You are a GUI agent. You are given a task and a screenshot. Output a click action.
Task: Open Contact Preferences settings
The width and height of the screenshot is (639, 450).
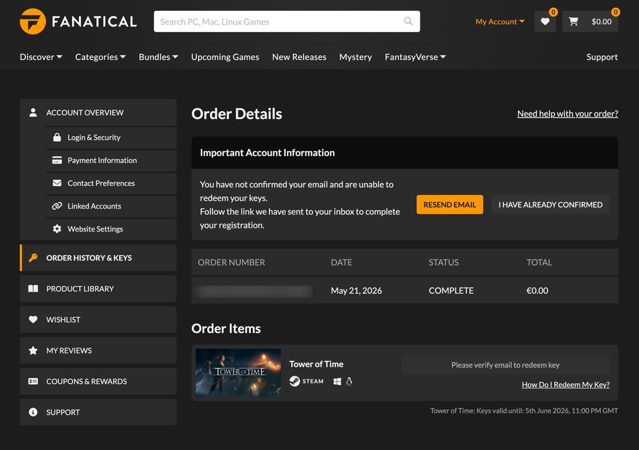click(x=111, y=183)
